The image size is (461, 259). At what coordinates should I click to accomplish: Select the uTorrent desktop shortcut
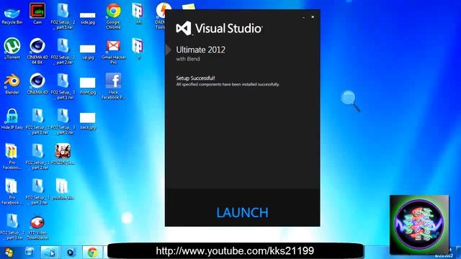coord(12,49)
